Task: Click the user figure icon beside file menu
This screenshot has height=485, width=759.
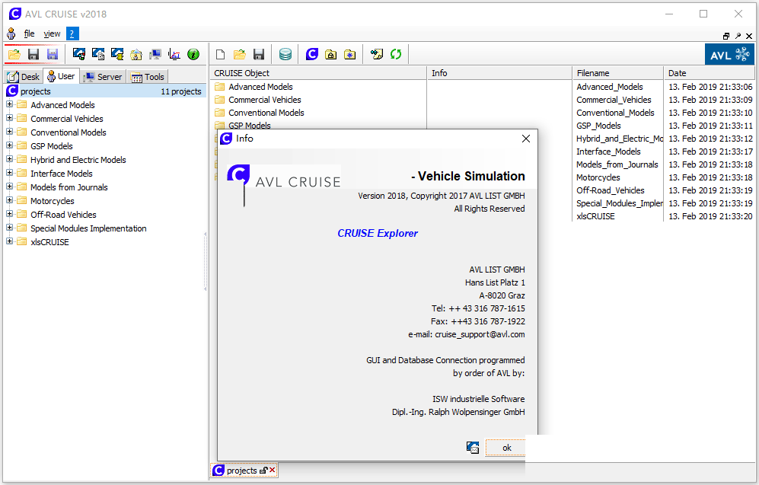Action: [11, 34]
